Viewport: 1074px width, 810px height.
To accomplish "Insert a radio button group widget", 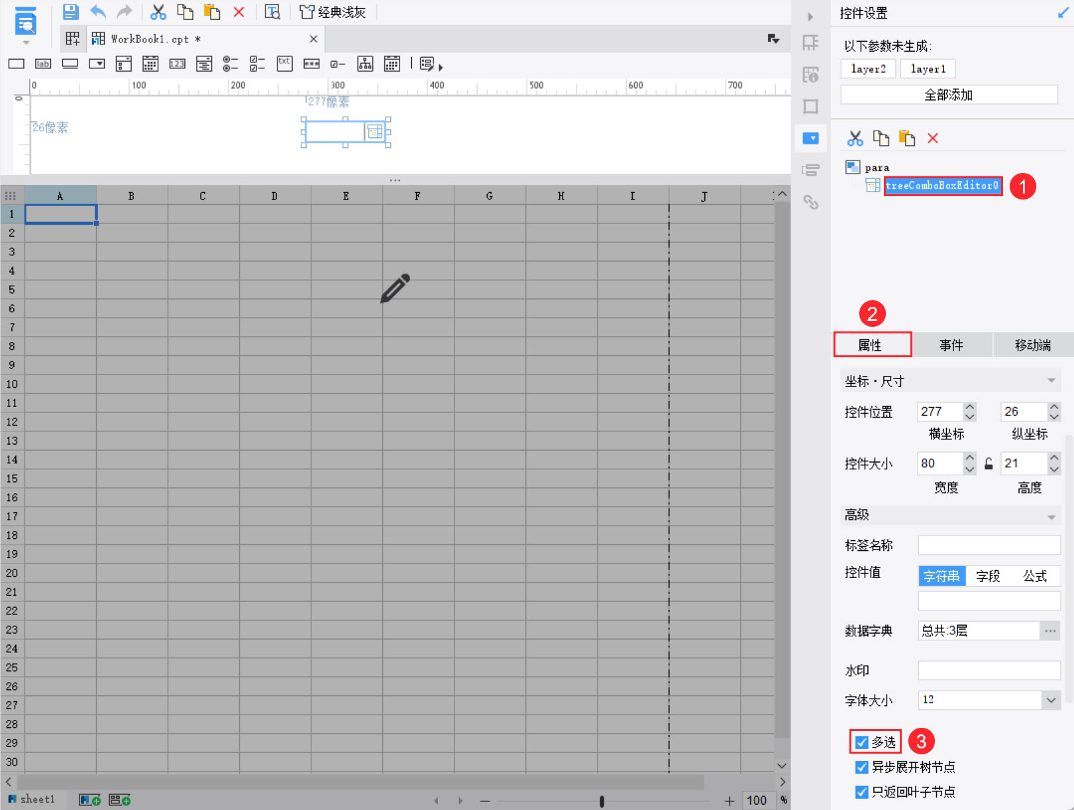I will (231, 64).
